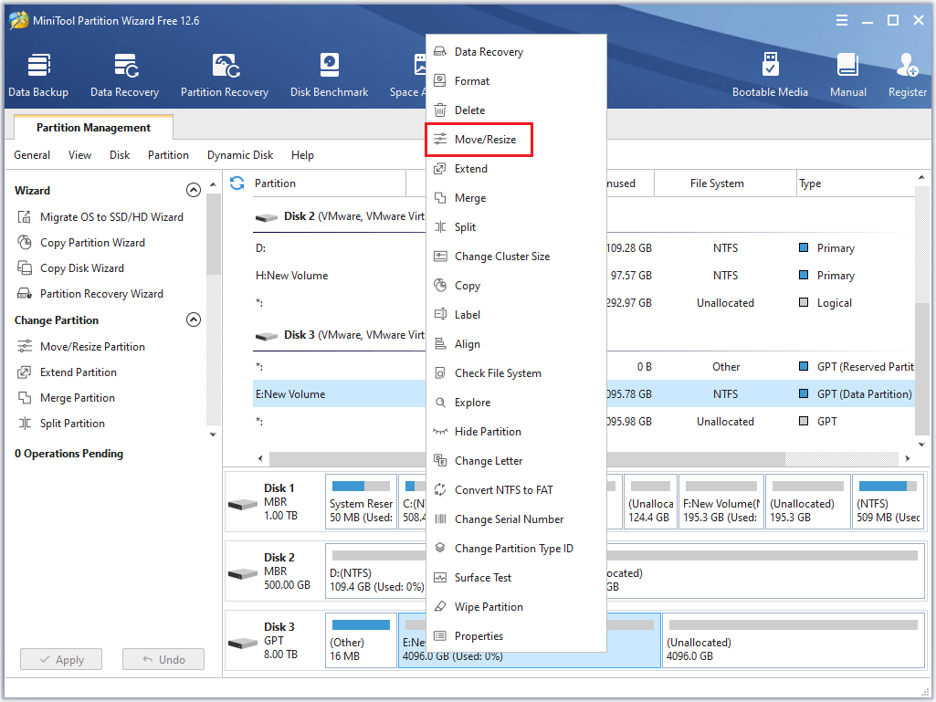
Task: Click horizontal scrollbar right arrow
Action: (908, 458)
